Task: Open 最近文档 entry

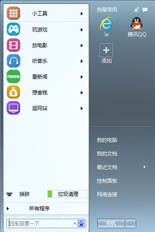Action: pyautogui.click(x=107, y=167)
